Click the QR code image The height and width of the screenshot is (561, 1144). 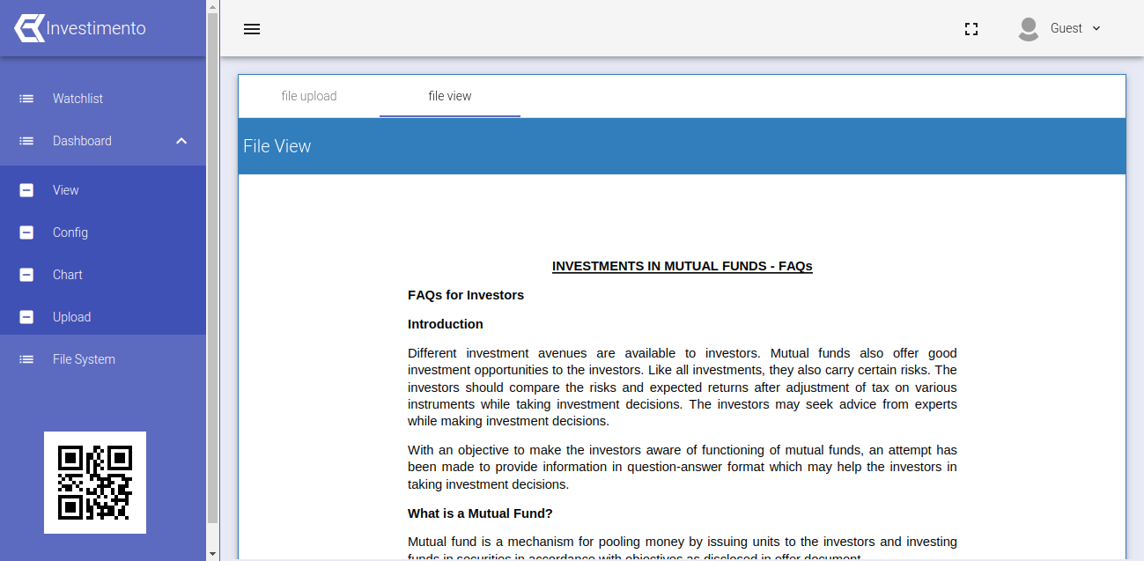point(95,483)
